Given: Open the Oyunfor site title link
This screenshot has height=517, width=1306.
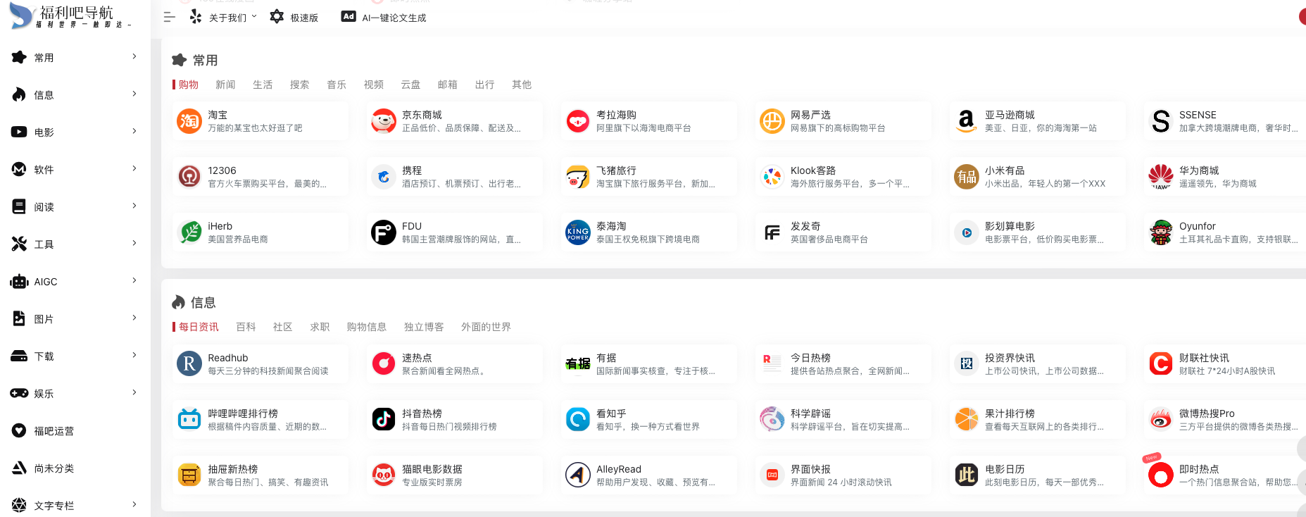Looking at the screenshot, I should click(x=1197, y=226).
